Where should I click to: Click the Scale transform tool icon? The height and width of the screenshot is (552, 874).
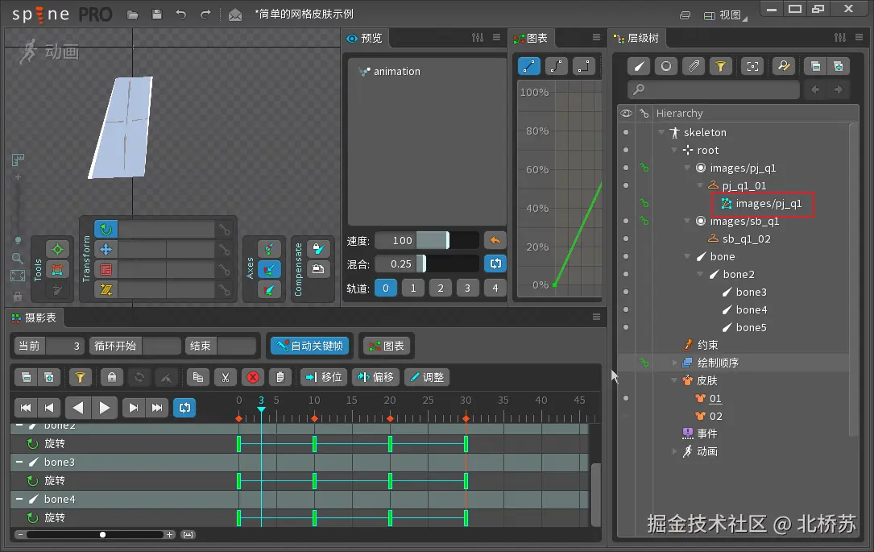click(106, 270)
